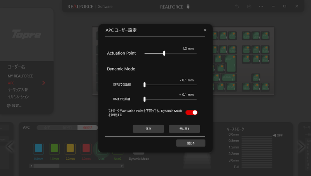Screen dimensions: 311x176
Task: Click the ユーザー名 label
Action: pos(16,67)
